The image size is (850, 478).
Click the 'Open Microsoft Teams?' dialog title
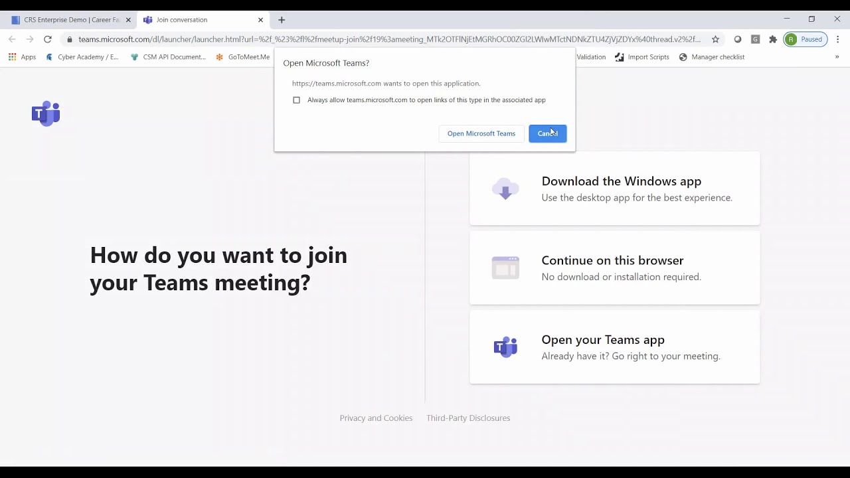(x=326, y=63)
